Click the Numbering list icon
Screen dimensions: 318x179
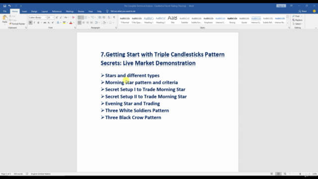[86, 17]
